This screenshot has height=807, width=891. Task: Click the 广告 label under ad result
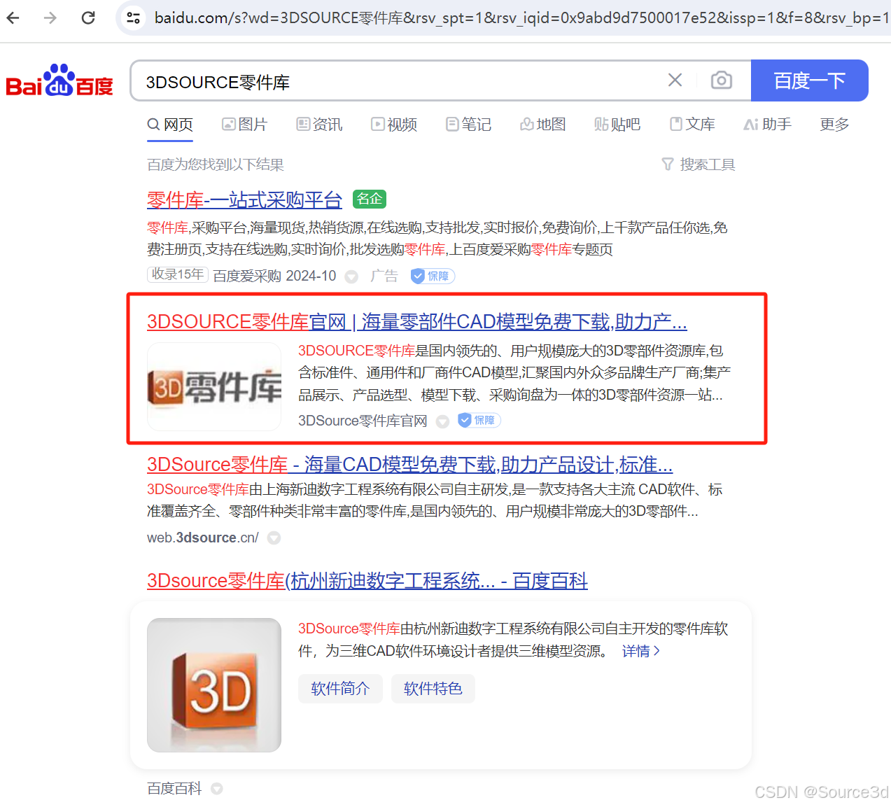[384, 276]
